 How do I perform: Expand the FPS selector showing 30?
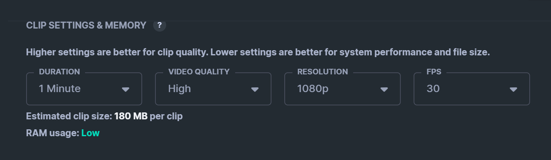click(472, 89)
